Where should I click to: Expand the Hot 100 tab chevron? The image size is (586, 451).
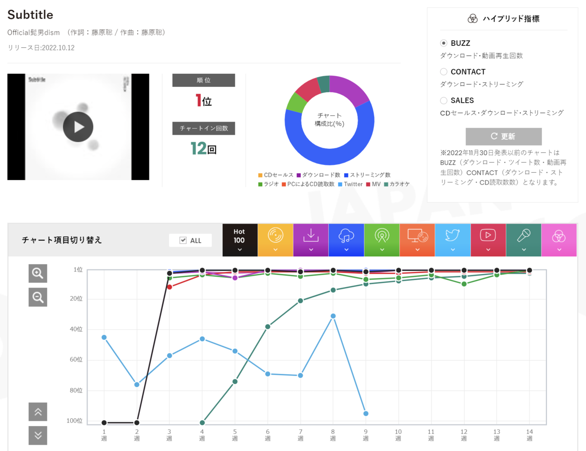tap(239, 249)
